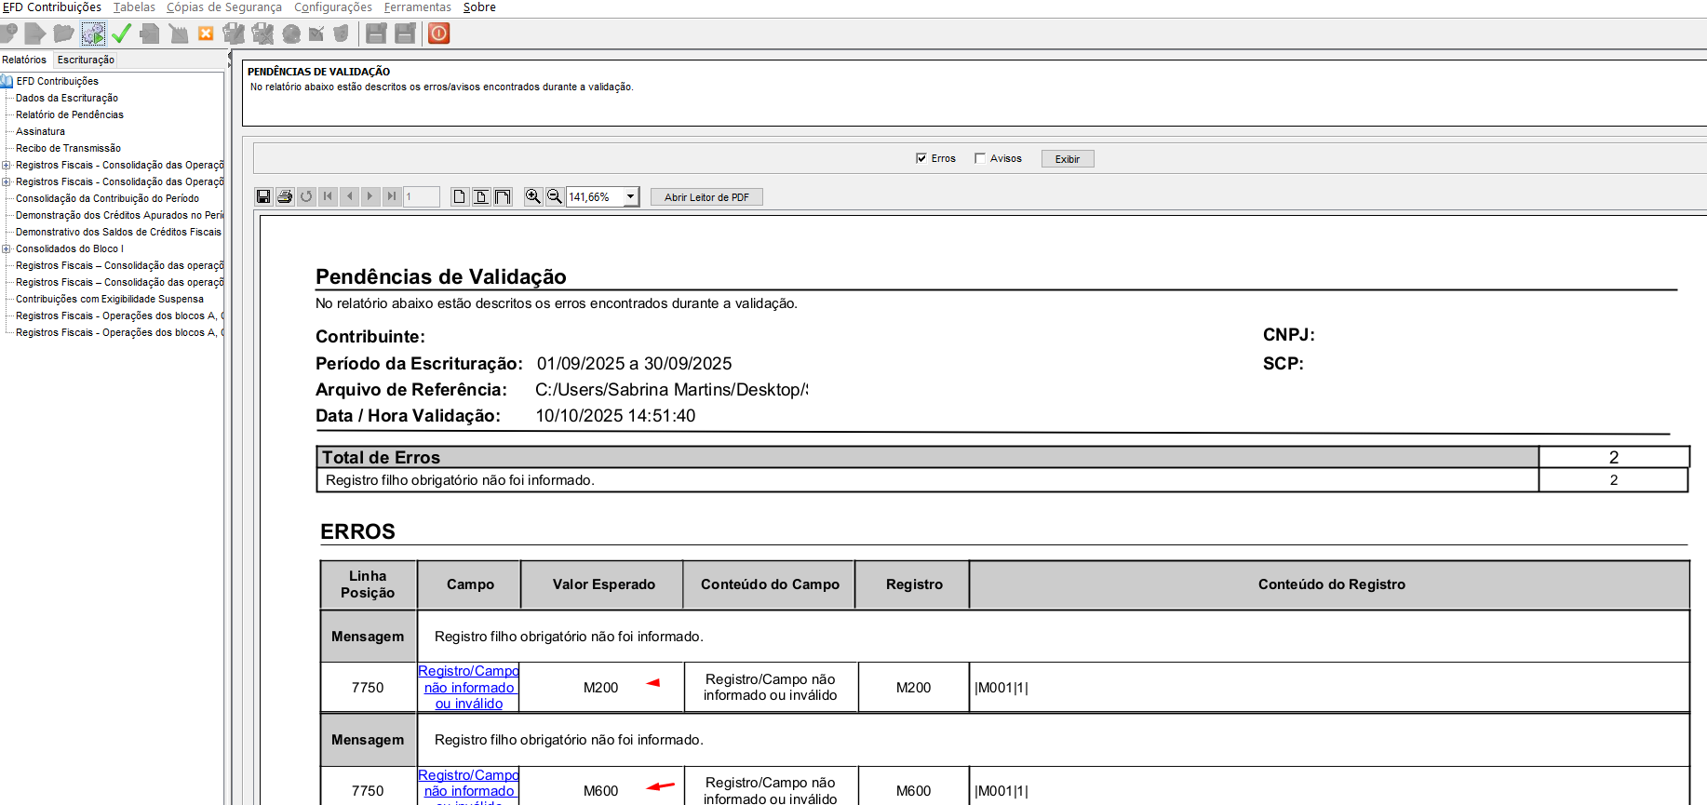Click the EFD Contribuições tree root icon
The image size is (1707, 805).
point(7,81)
